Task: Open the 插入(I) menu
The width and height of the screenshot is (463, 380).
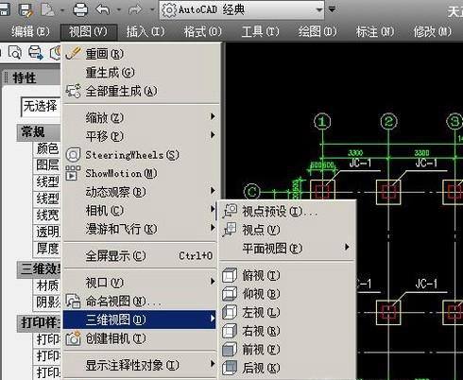Action: tap(146, 32)
